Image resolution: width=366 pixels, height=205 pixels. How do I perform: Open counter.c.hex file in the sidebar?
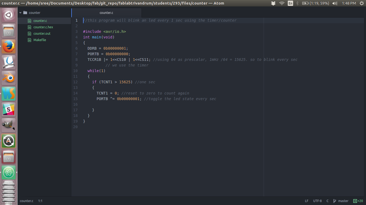(x=43, y=27)
